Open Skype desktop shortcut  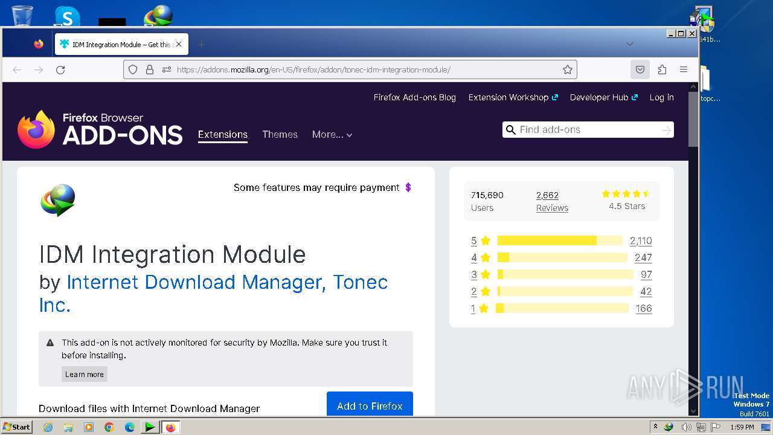click(x=67, y=16)
